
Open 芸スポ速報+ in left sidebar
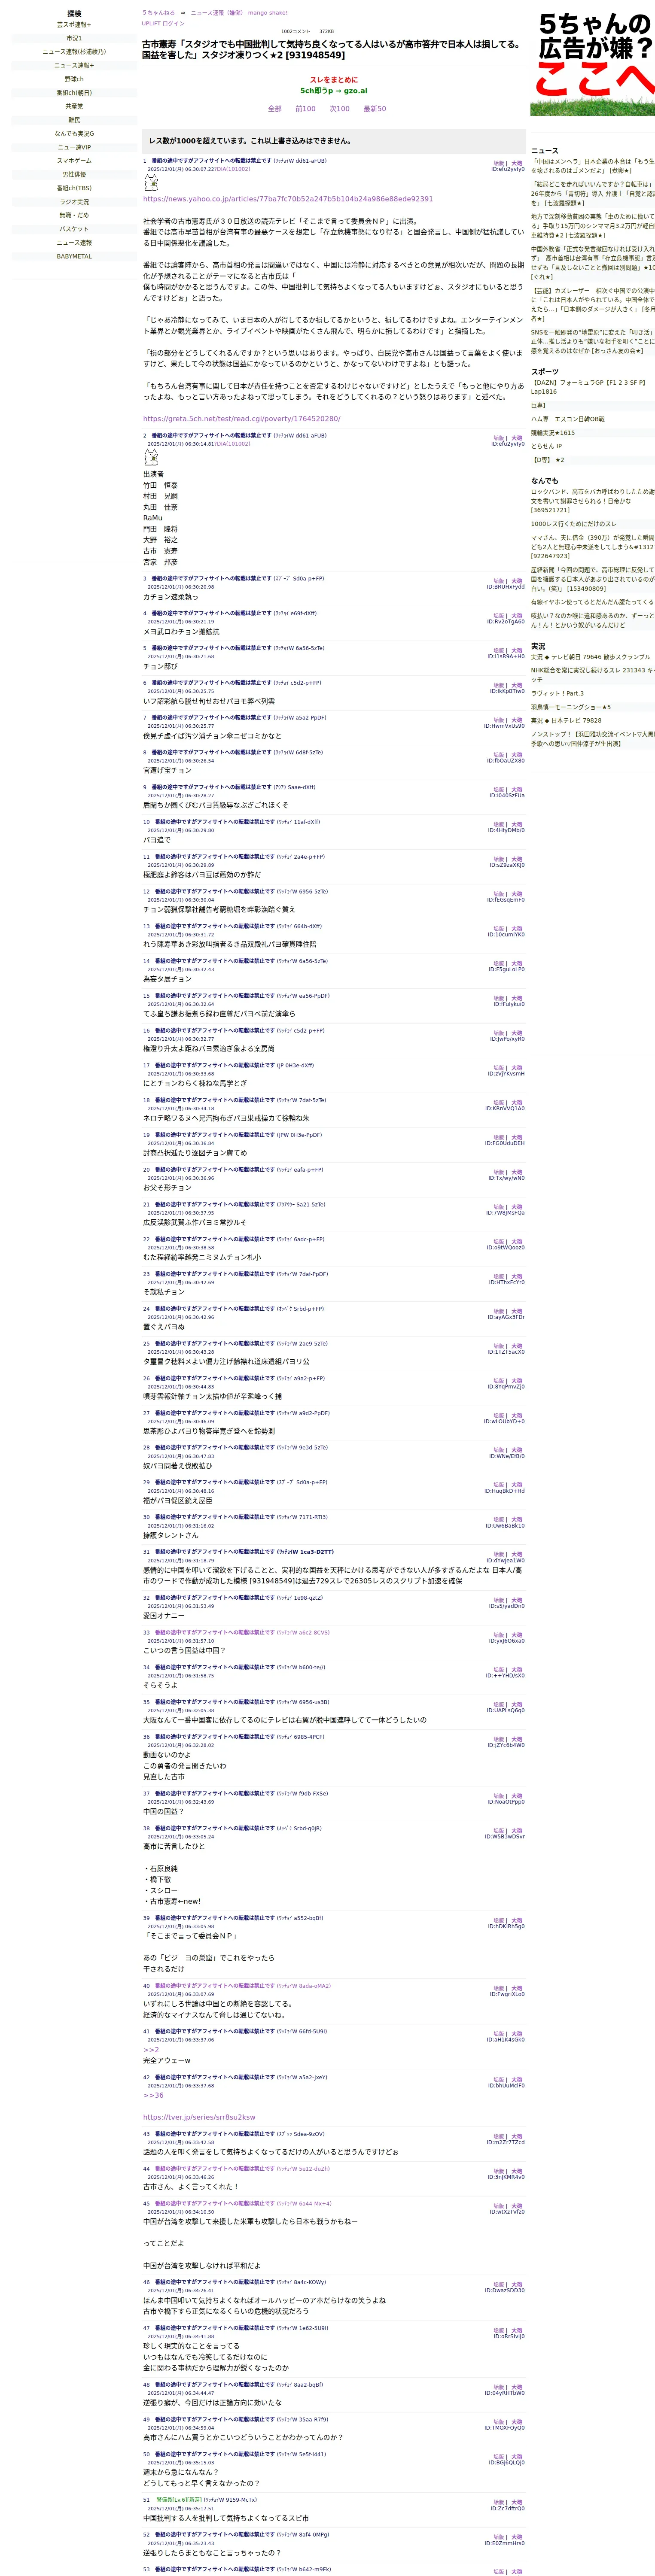click(x=74, y=25)
